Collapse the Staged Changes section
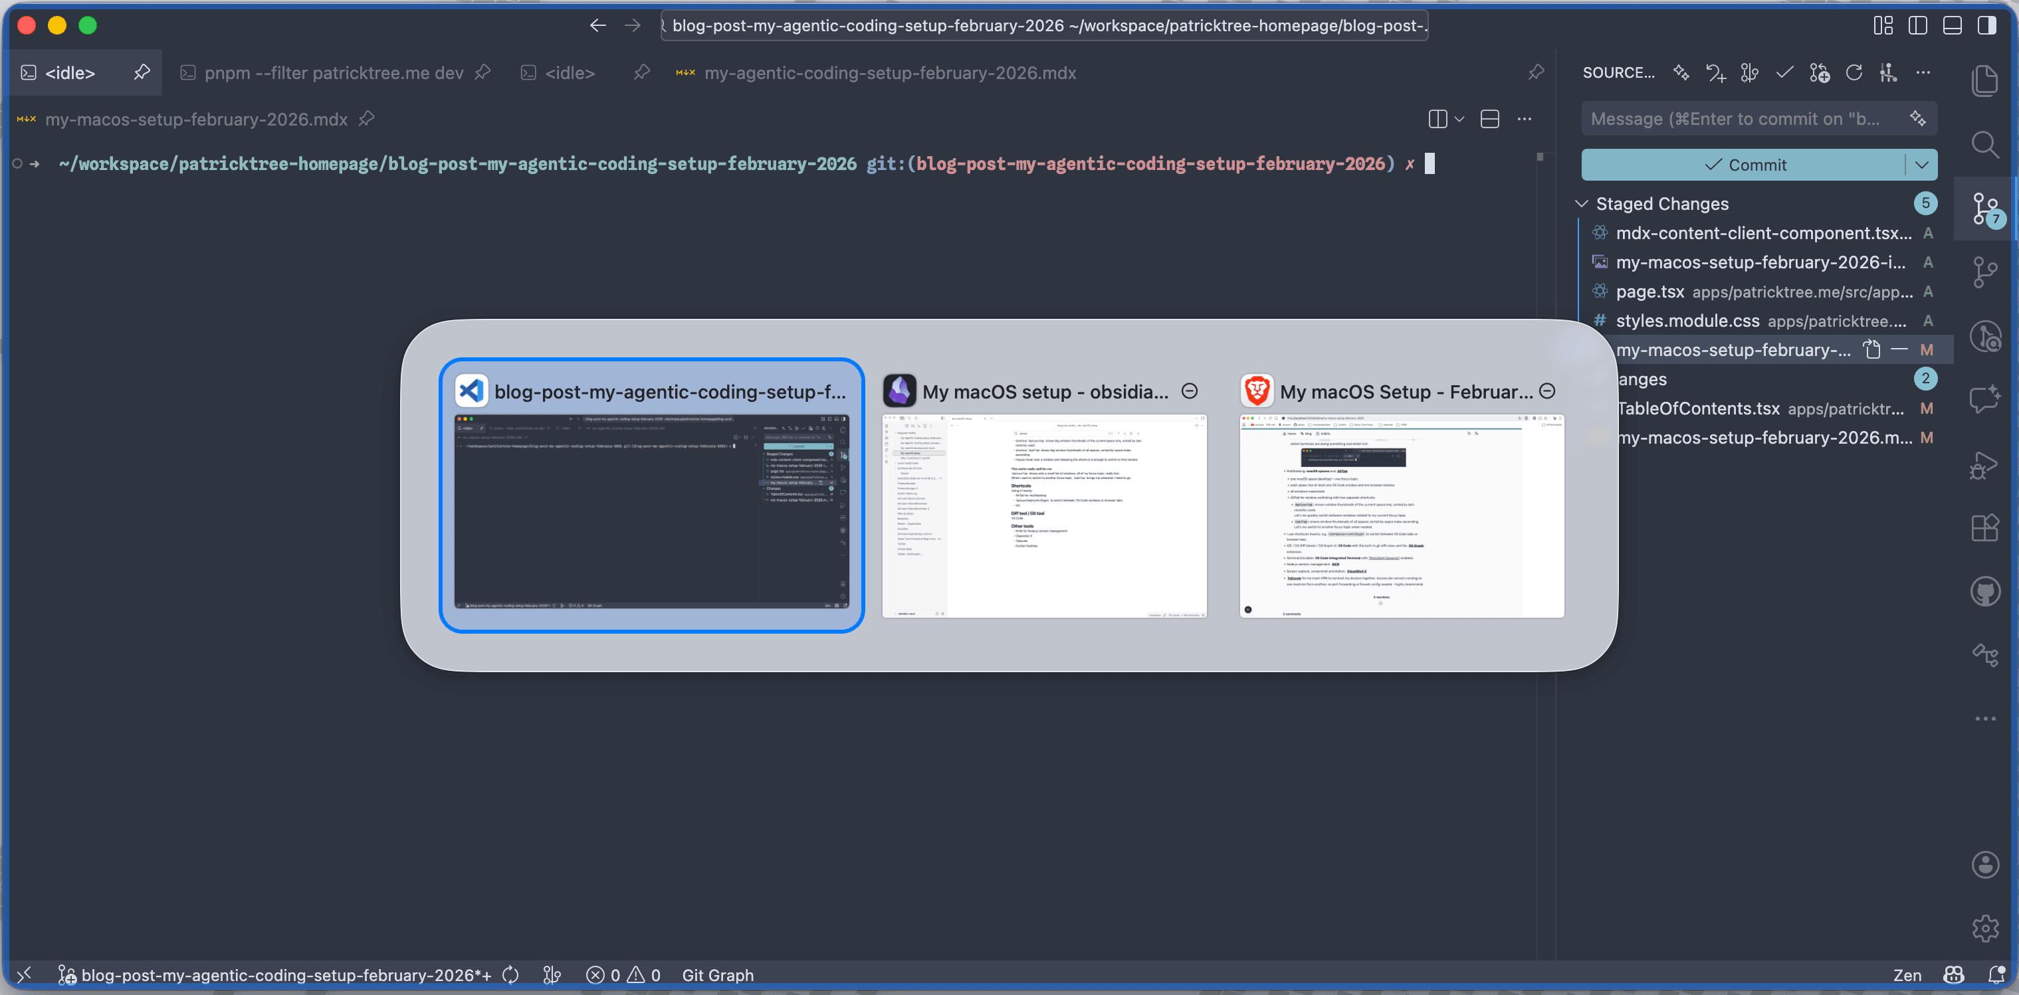 coord(1582,204)
